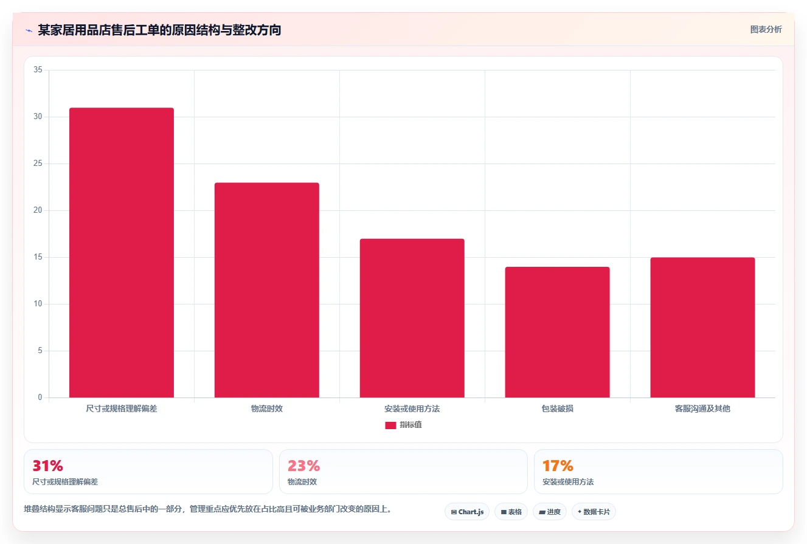Click the x-axis label 客服沟通及其他

click(x=702, y=408)
